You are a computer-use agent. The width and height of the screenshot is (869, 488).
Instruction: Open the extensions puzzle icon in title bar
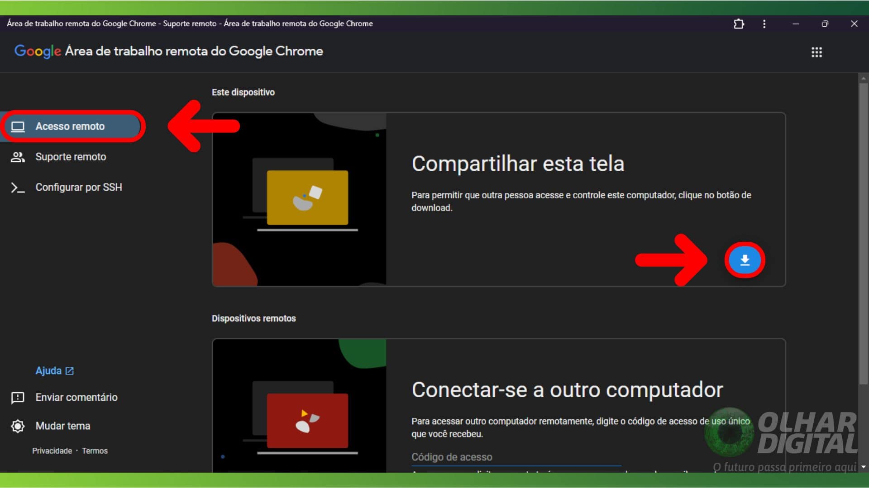(x=739, y=24)
